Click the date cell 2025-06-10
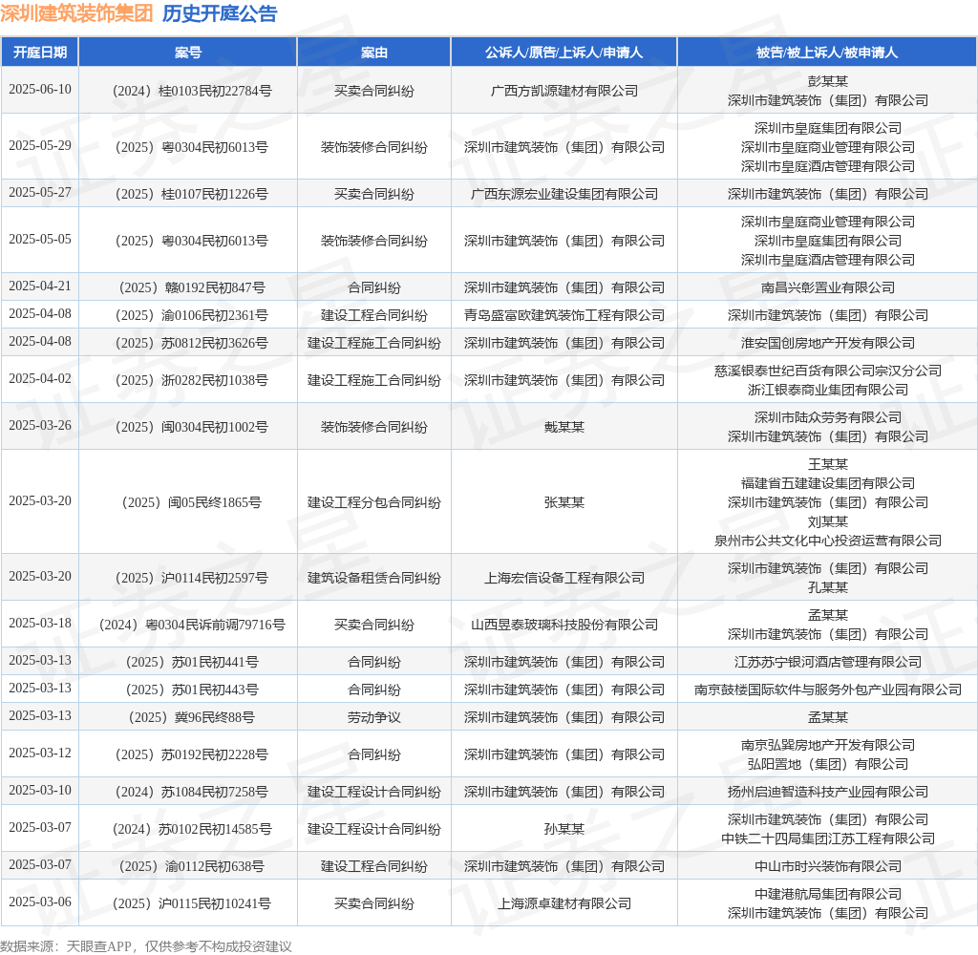 point(40,89)
